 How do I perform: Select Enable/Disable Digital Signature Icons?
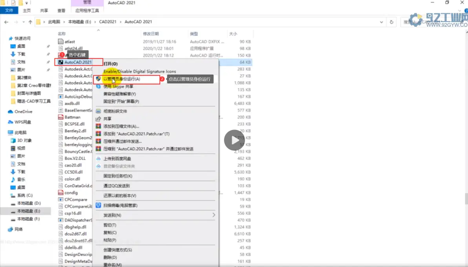coord(139,71)
